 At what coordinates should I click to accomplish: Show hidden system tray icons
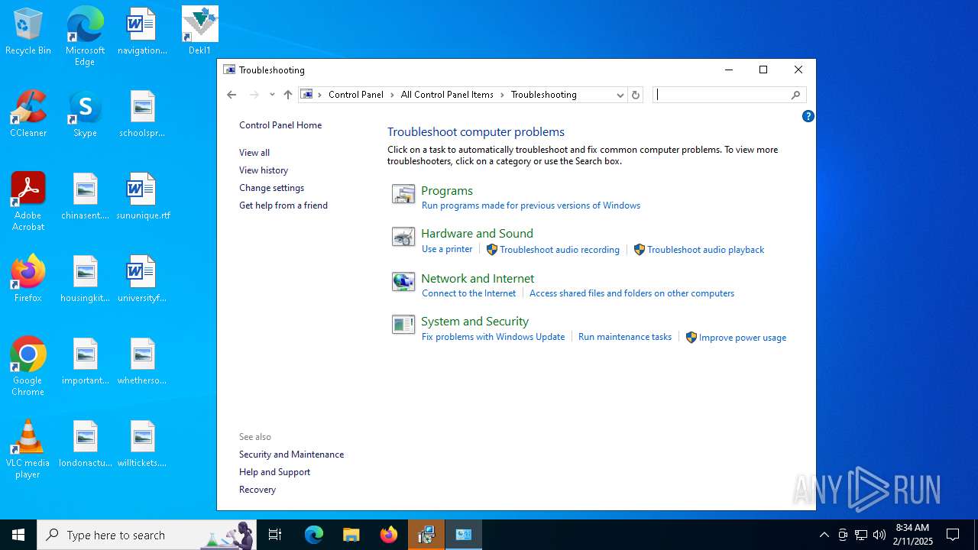point(824,535)
